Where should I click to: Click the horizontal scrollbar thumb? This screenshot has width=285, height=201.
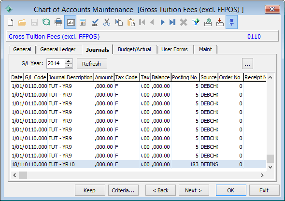coord(23,175)
